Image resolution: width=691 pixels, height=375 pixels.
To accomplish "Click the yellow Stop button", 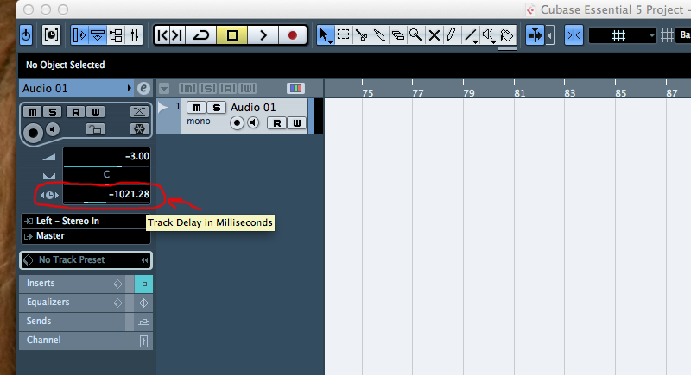I will click(232, 35).
